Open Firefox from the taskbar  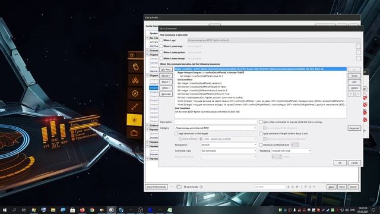tap(82, 210)
